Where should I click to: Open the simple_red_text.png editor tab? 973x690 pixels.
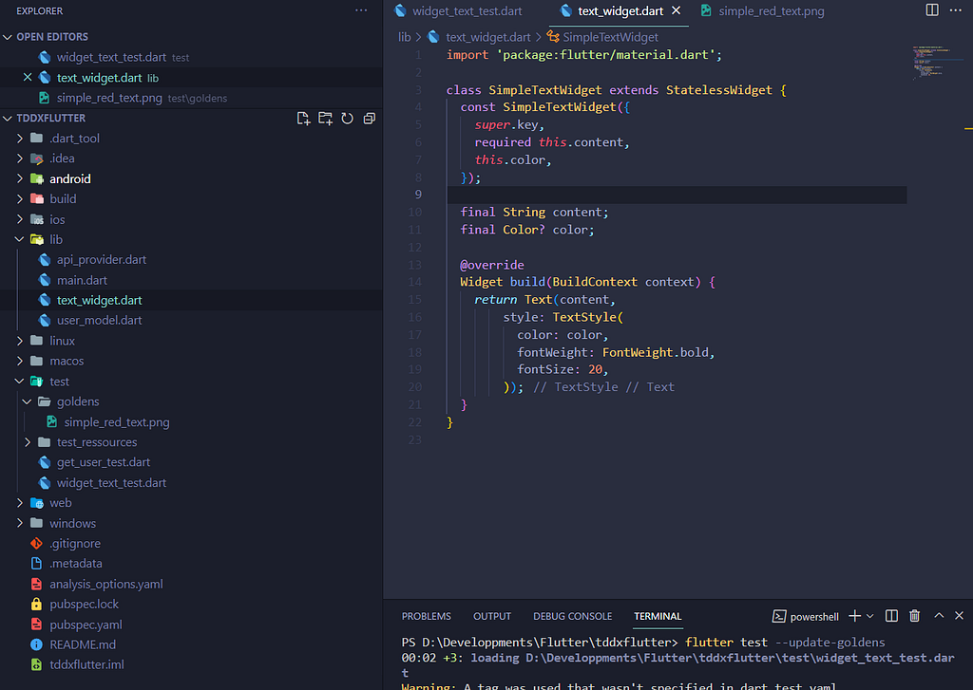pyautogui.click(x=763, y=11)
